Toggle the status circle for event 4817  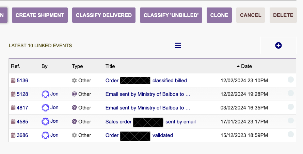click(291, 107)
